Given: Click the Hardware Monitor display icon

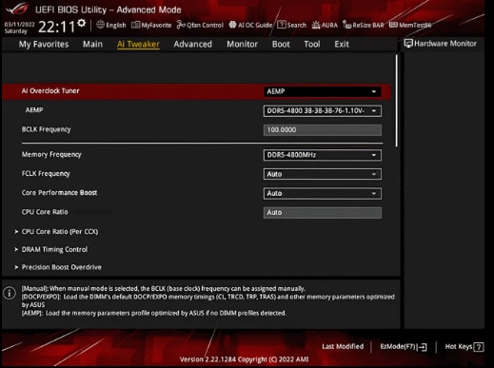Looking at the screenshot, I should [408, 44].
